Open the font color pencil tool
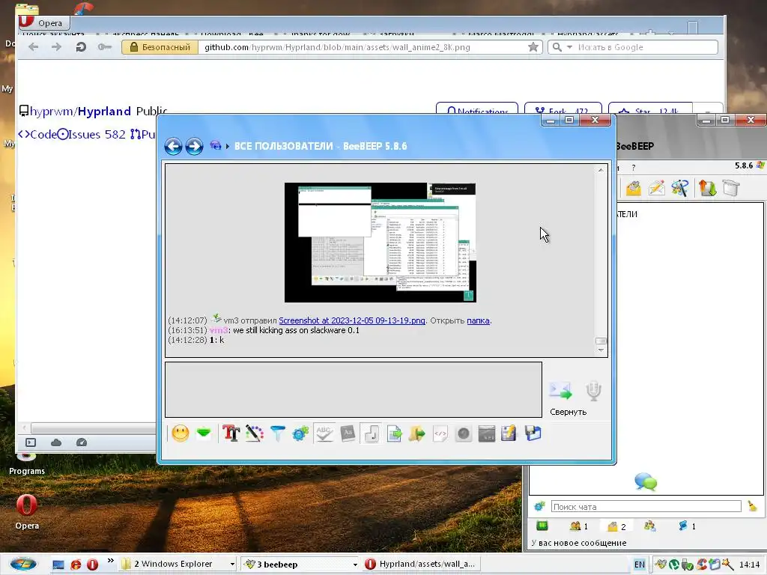 [255, 433]
